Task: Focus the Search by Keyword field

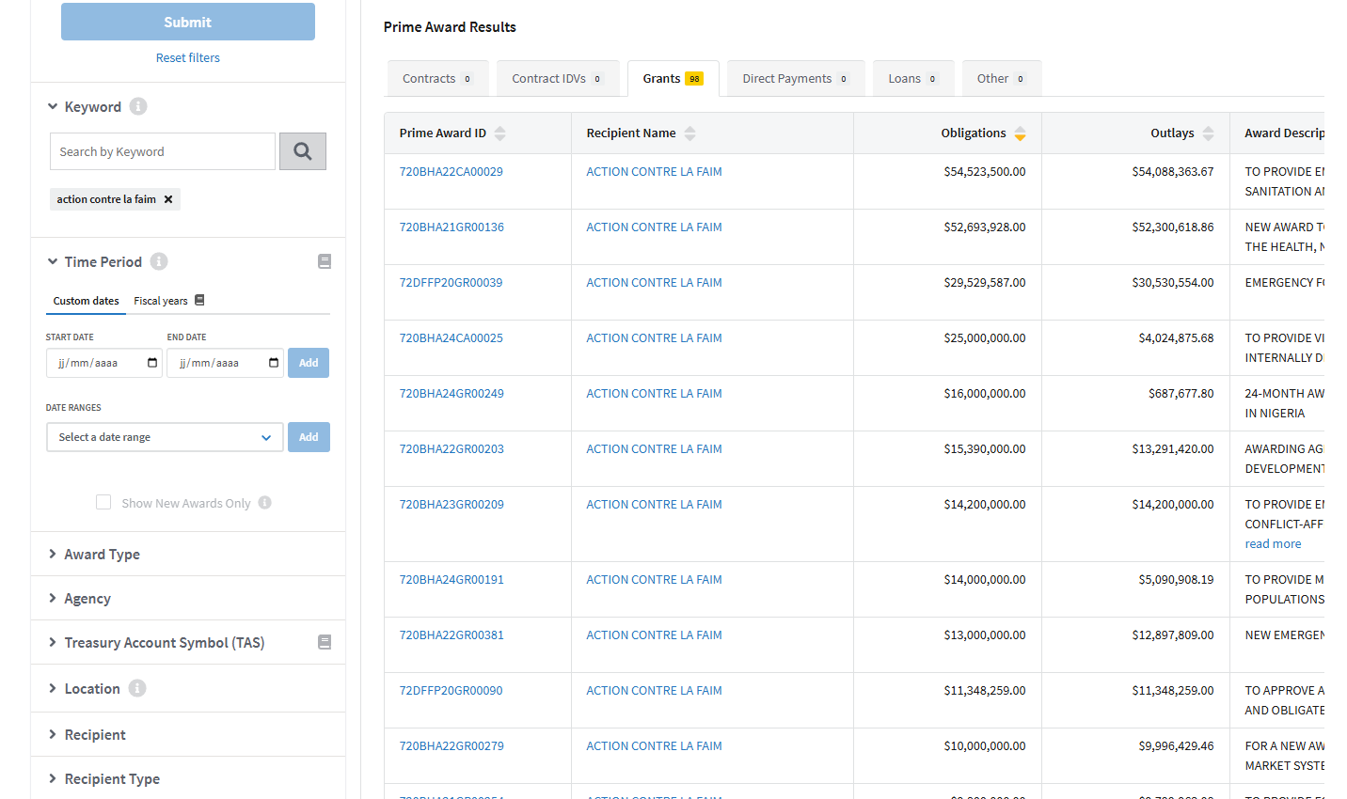Action: tap(163, 151)
